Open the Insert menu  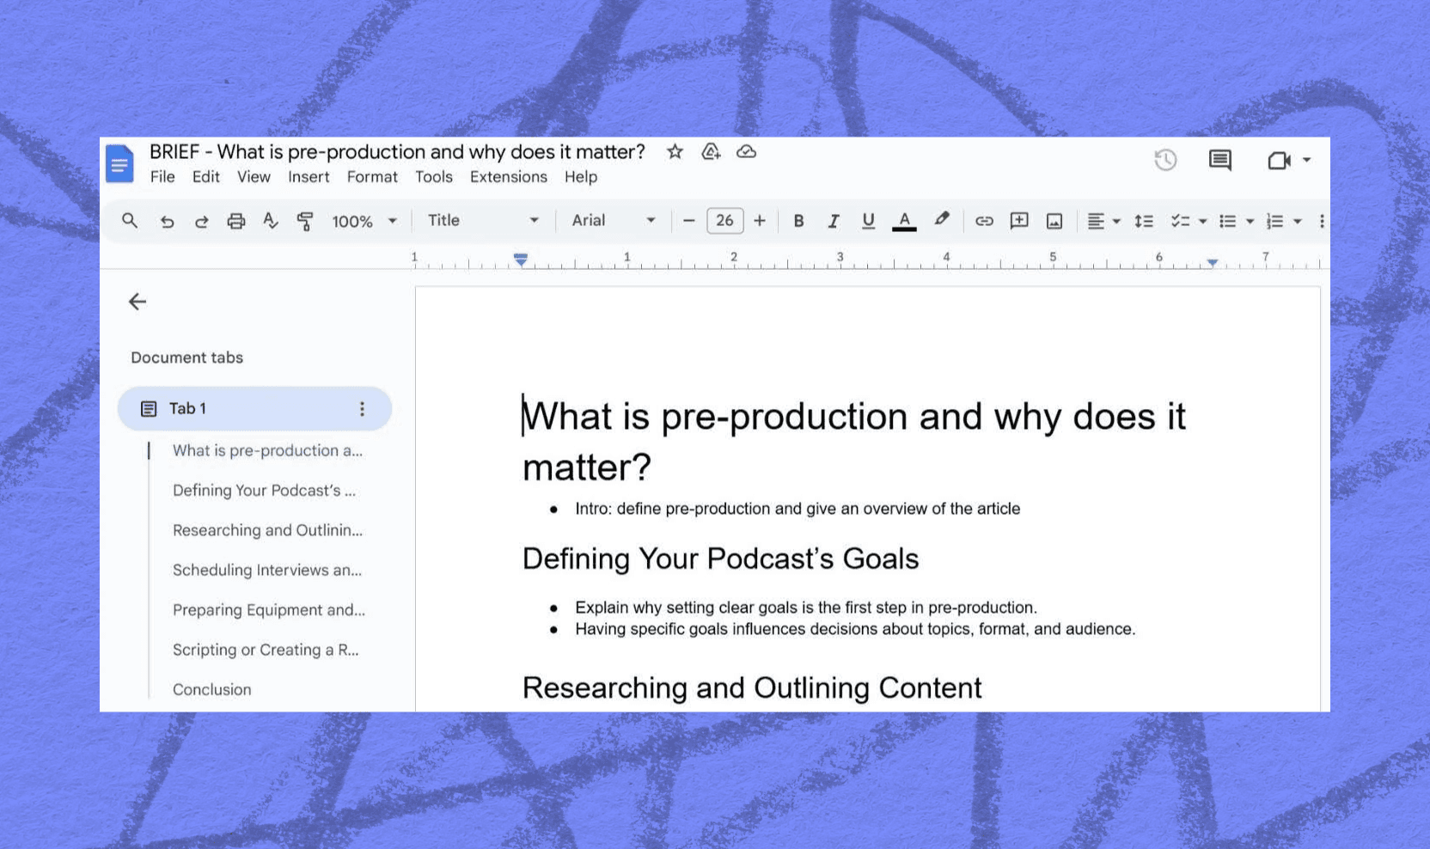coord(309,177)
